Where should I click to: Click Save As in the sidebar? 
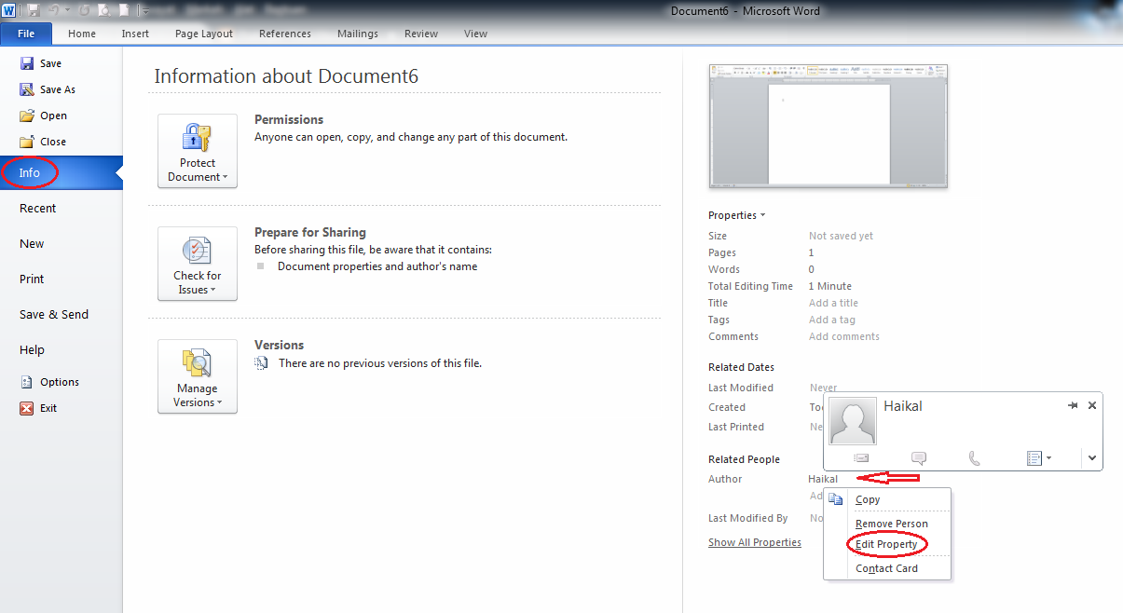(48, 89)
